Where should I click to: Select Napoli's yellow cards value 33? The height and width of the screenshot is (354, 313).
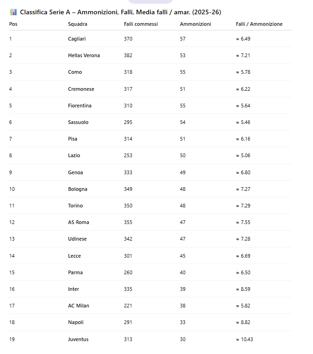tap(183, 322)
